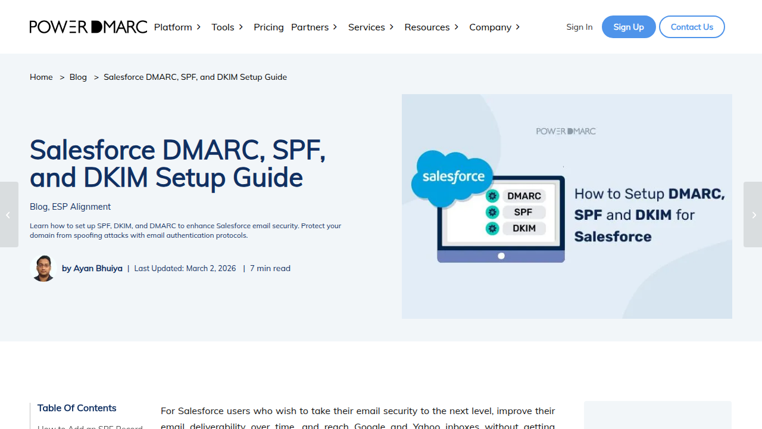Image resolution: width=762 pixels, height=429 pixels.
Task: Click the Last Updated: March 2, 2026 text
Action: [185, 269]
